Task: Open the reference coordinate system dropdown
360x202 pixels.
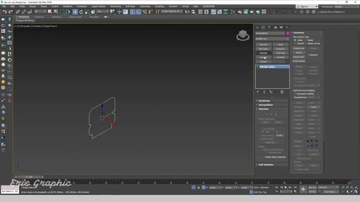Action: point(102,11)
